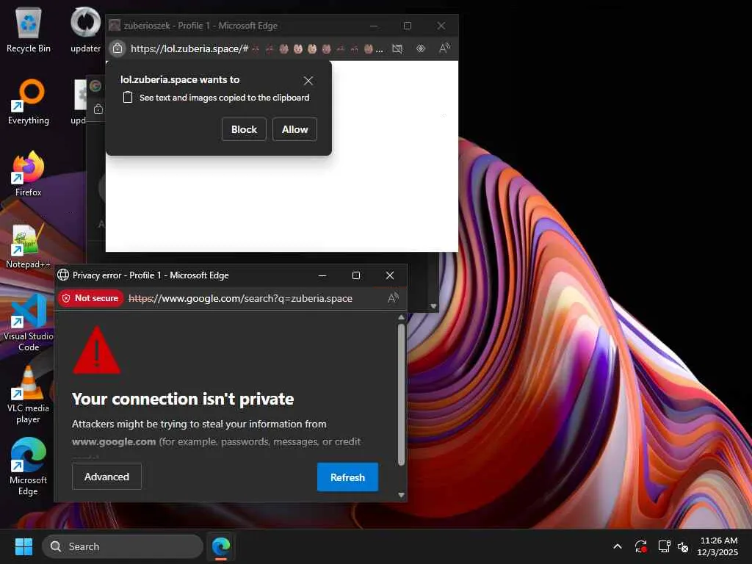
Task: Click the "Your connection isn't private" heading
Action: click(183, 399)
